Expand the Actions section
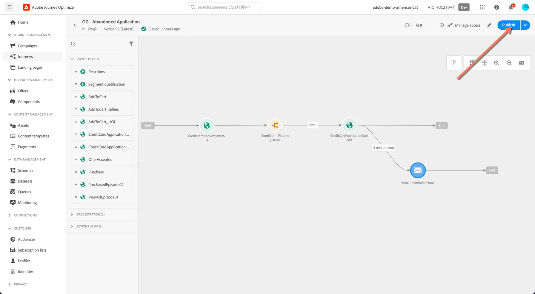This screenshot has height=294, width=535. pyautogui.click(x=72, y=226)
